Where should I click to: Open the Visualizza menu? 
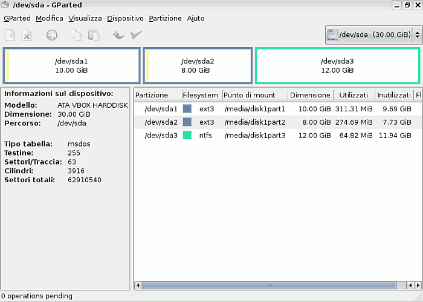(85, 18)
